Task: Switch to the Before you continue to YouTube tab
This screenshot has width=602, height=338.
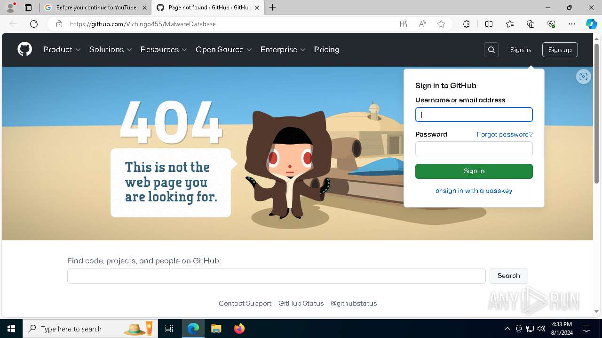Action: (95, 8)
